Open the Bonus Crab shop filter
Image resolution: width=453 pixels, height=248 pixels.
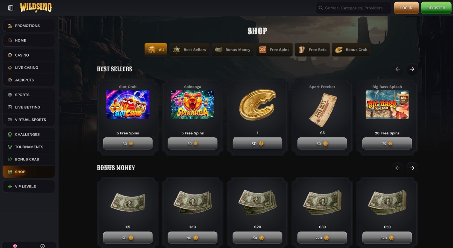351,50
